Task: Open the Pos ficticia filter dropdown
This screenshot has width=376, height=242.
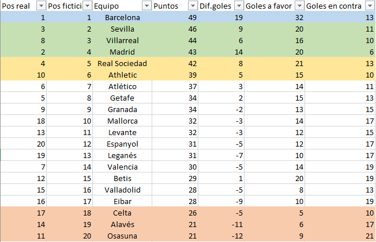Action: [88, 6]
